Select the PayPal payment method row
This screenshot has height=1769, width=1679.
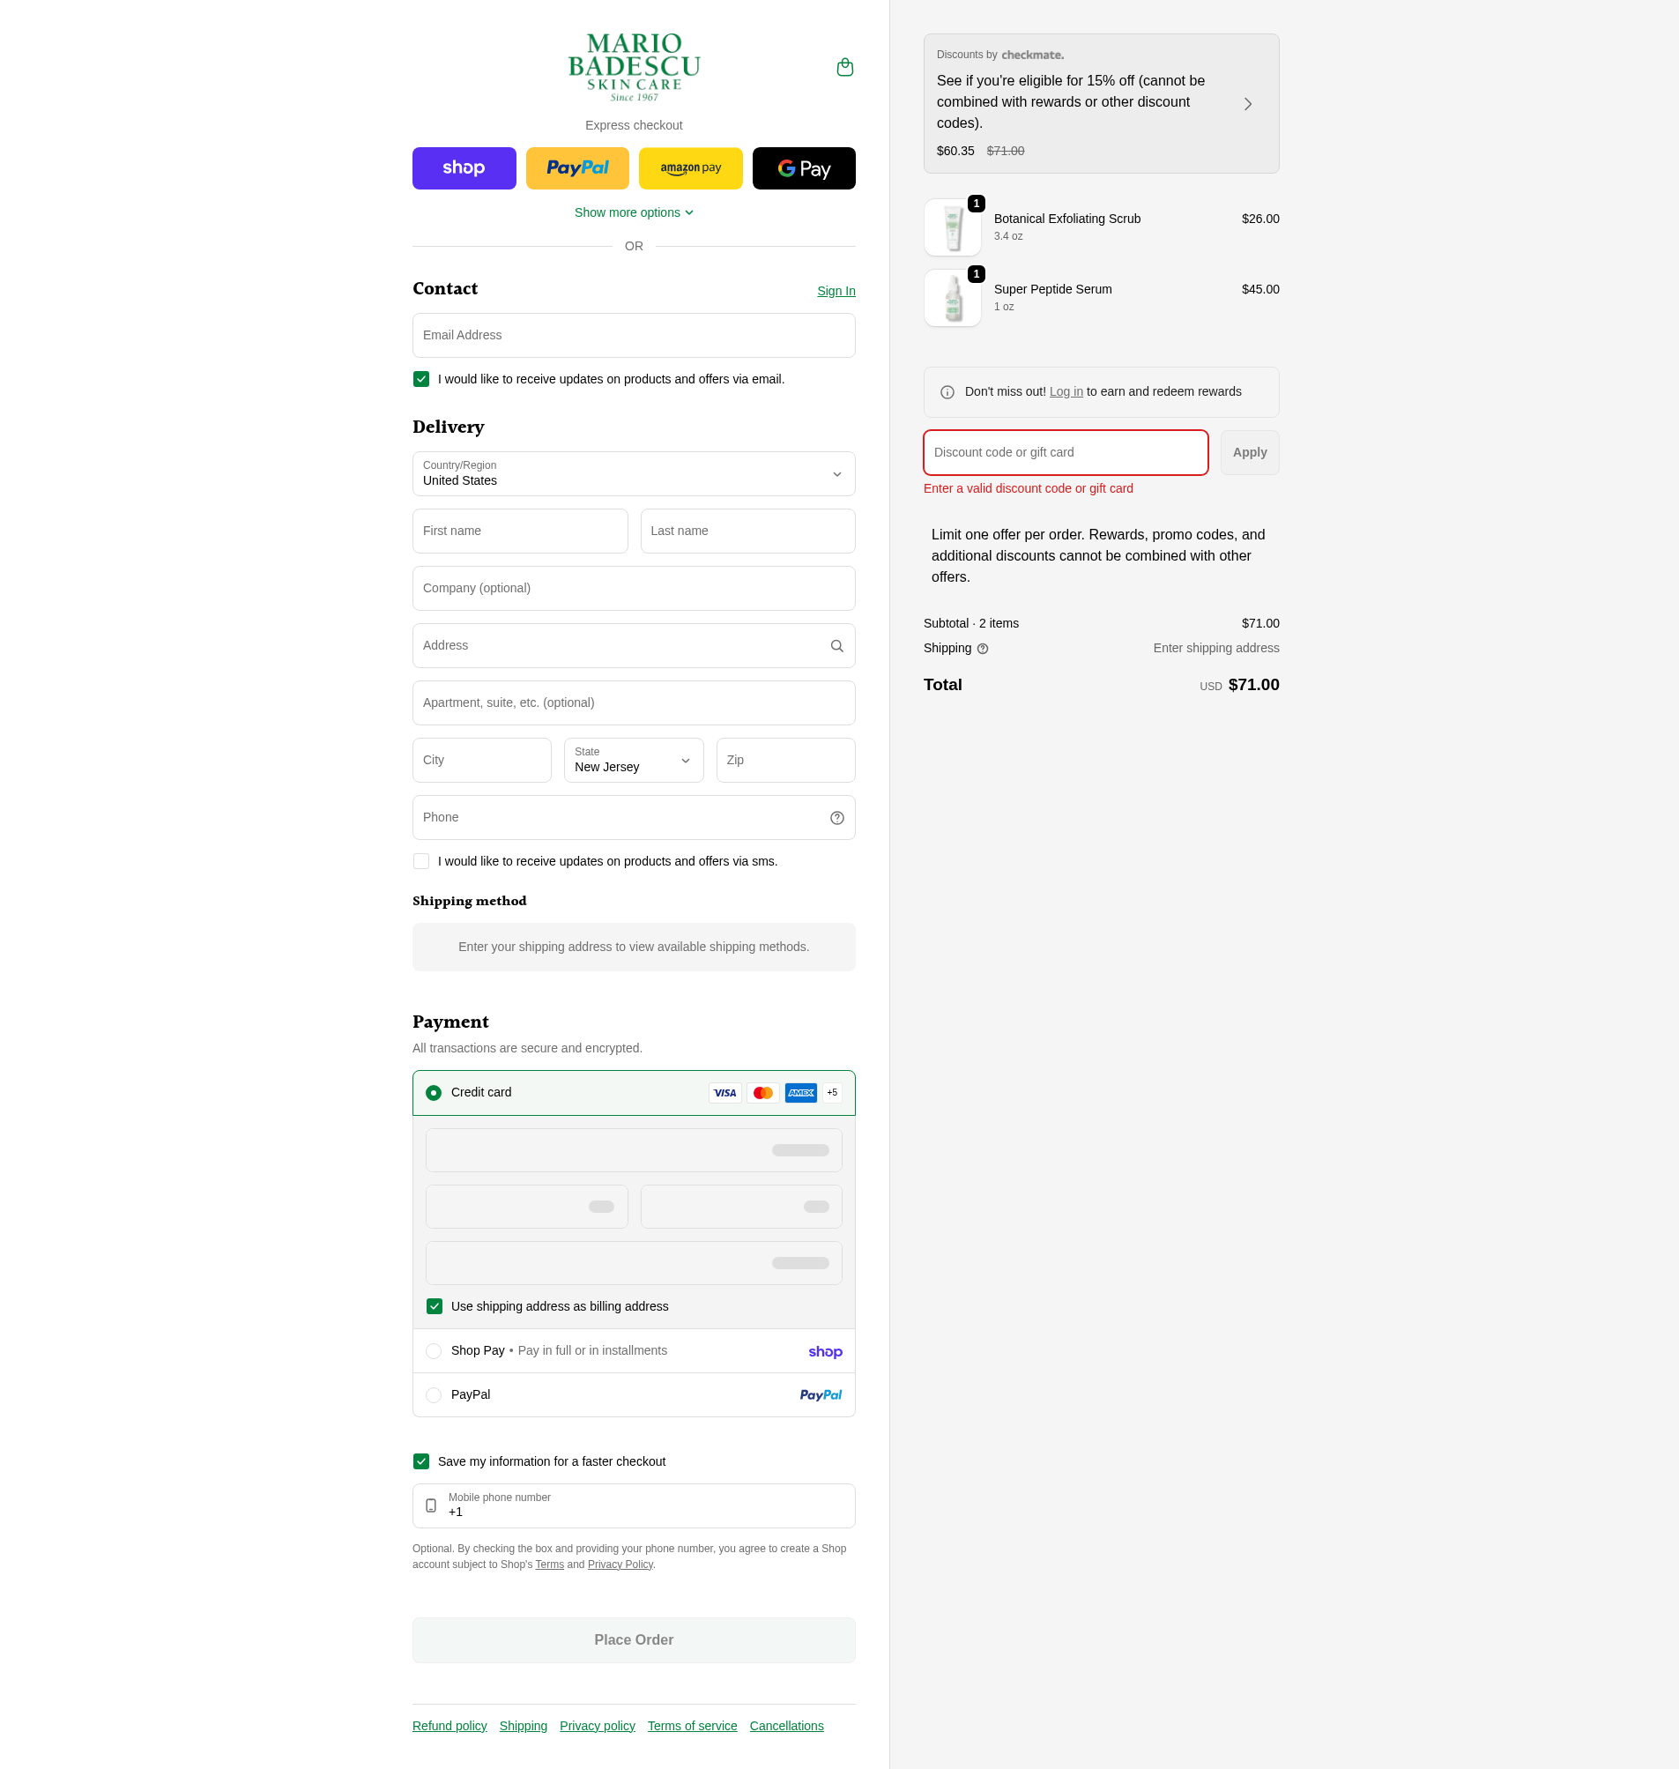[x=634, y=1394]
